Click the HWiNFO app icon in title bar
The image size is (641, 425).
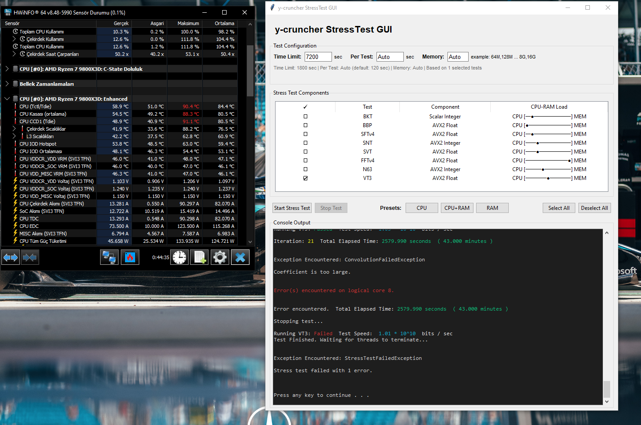(7, 12)
